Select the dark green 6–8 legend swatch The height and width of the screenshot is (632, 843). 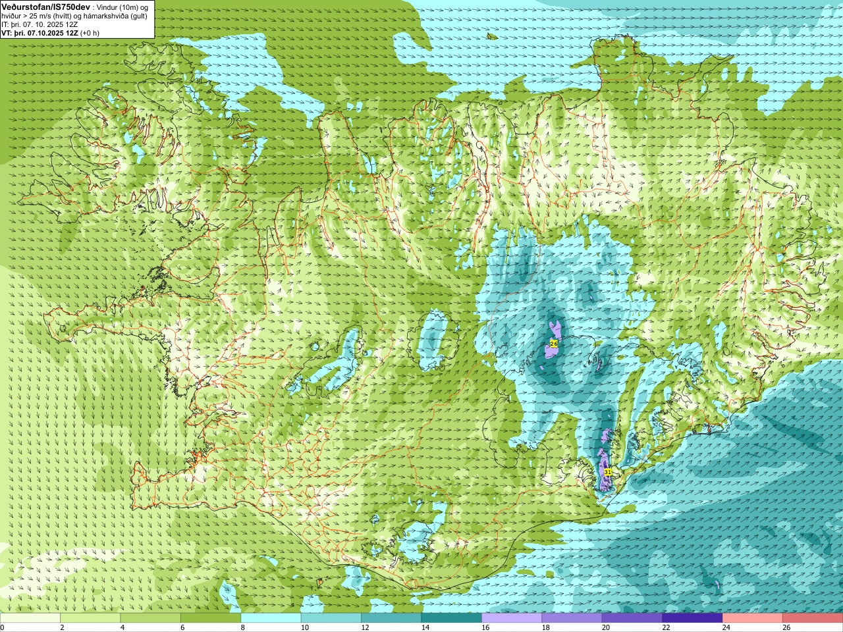[x=211, y=618]
